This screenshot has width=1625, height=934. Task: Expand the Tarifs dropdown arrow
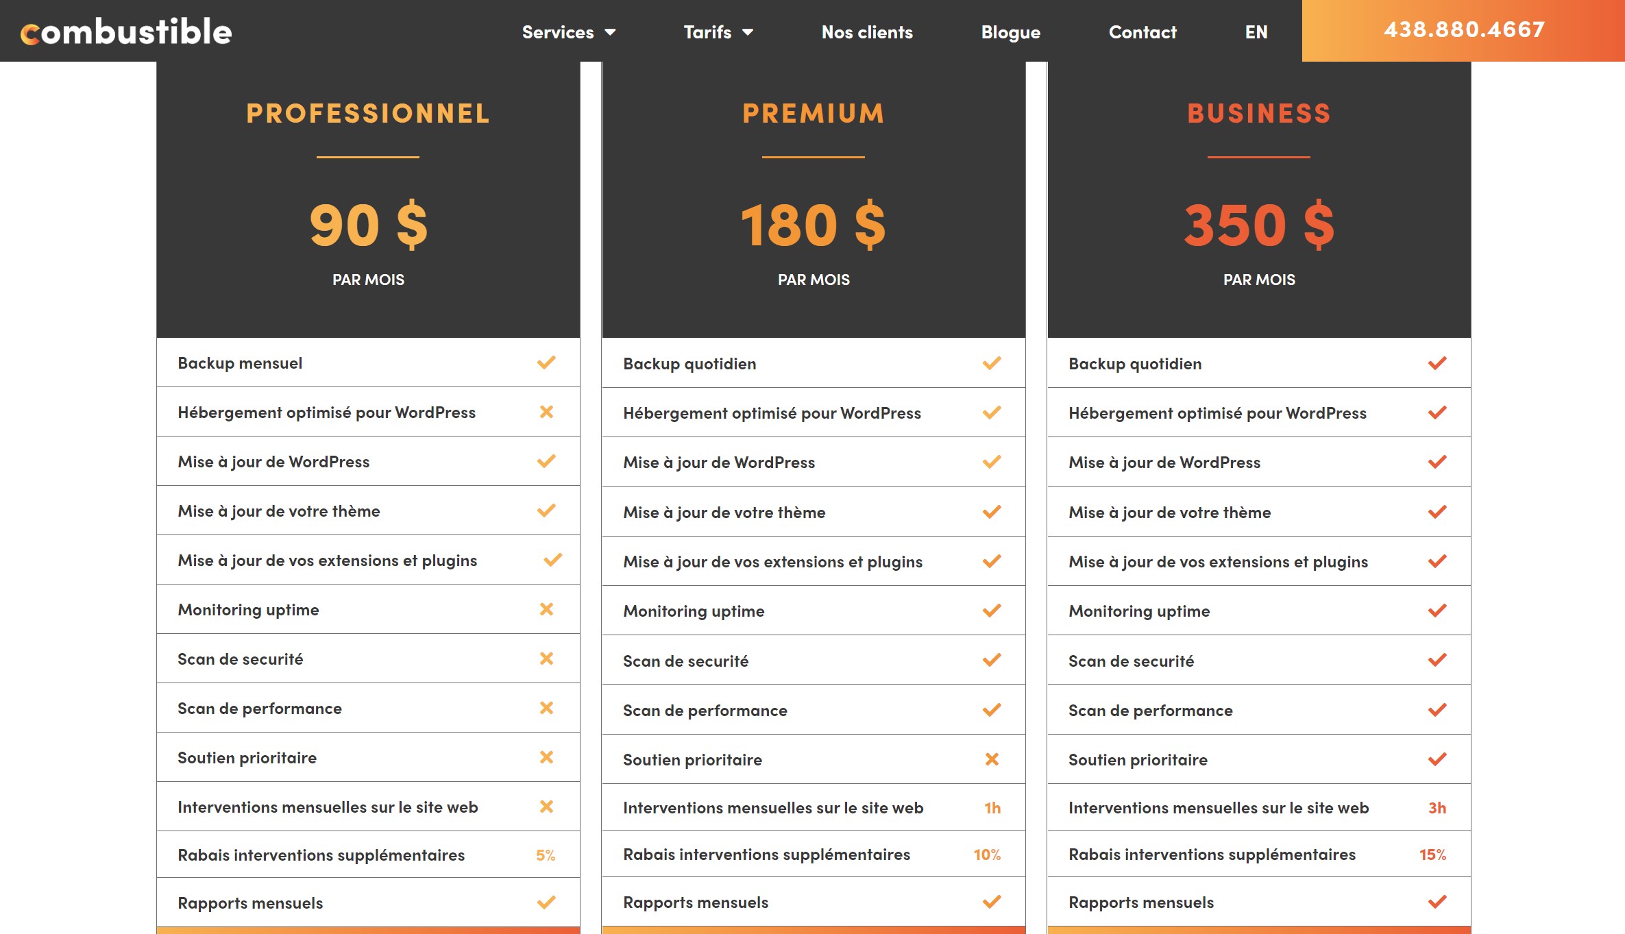[748, 32]
